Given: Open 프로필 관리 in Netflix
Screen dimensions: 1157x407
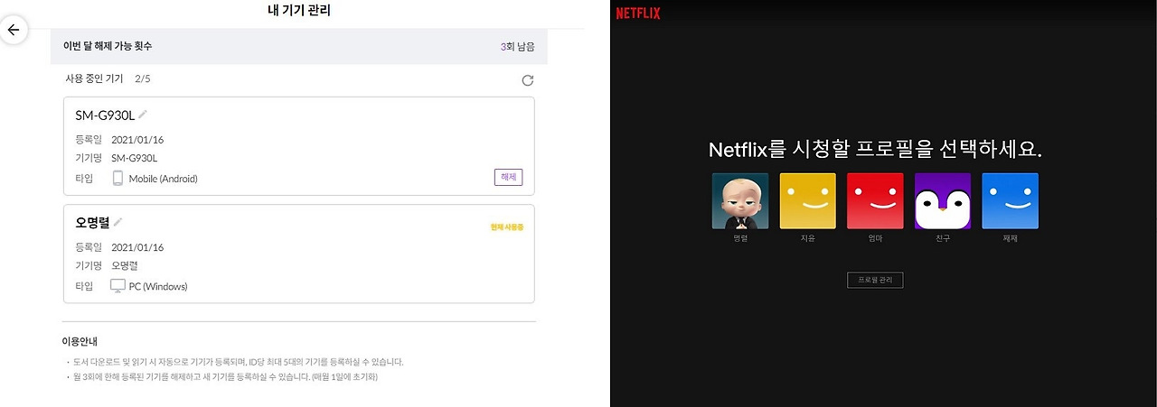Looking at the screenshot, I should [x=875, y=280].
